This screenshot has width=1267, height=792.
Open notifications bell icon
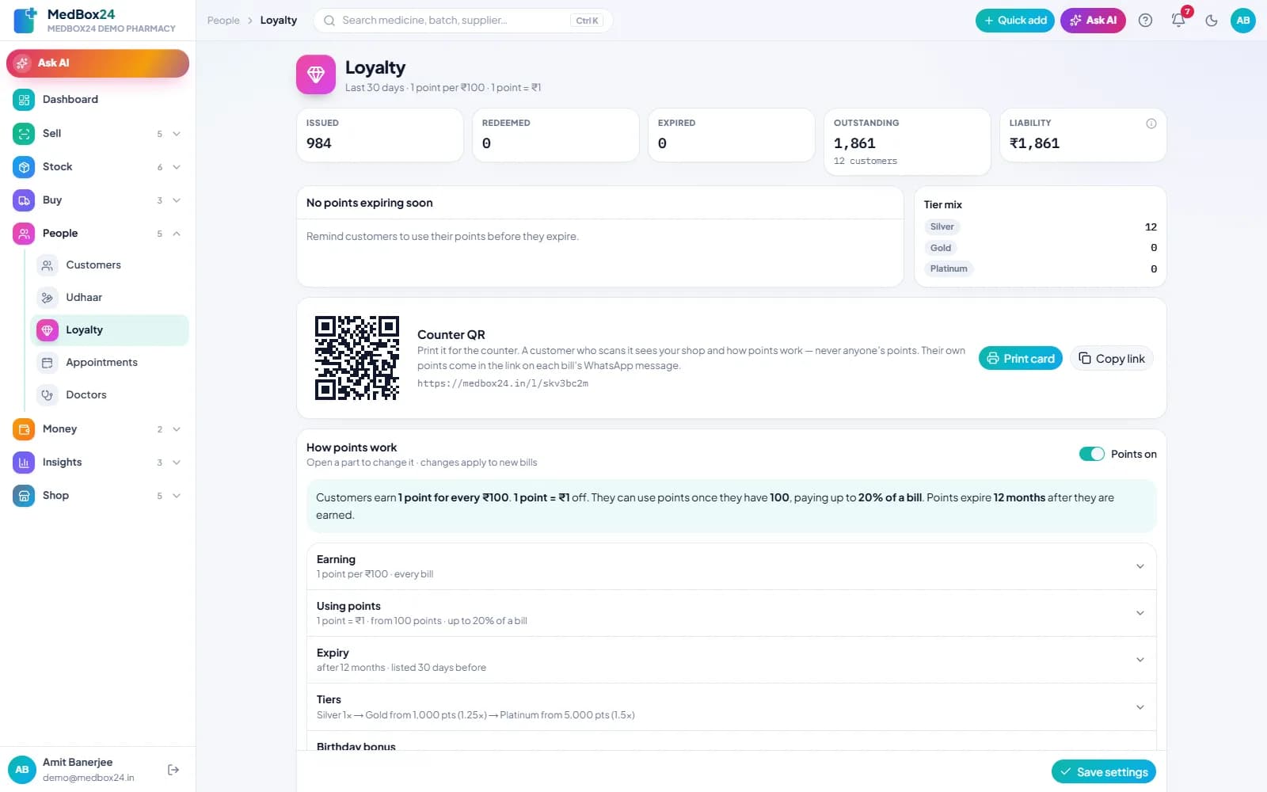coord(1178,21)
